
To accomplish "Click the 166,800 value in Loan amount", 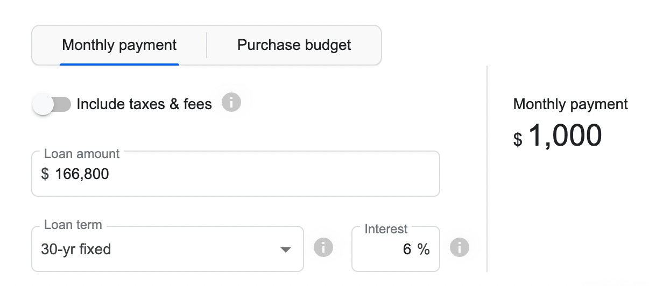I will [x=82, y=174].
